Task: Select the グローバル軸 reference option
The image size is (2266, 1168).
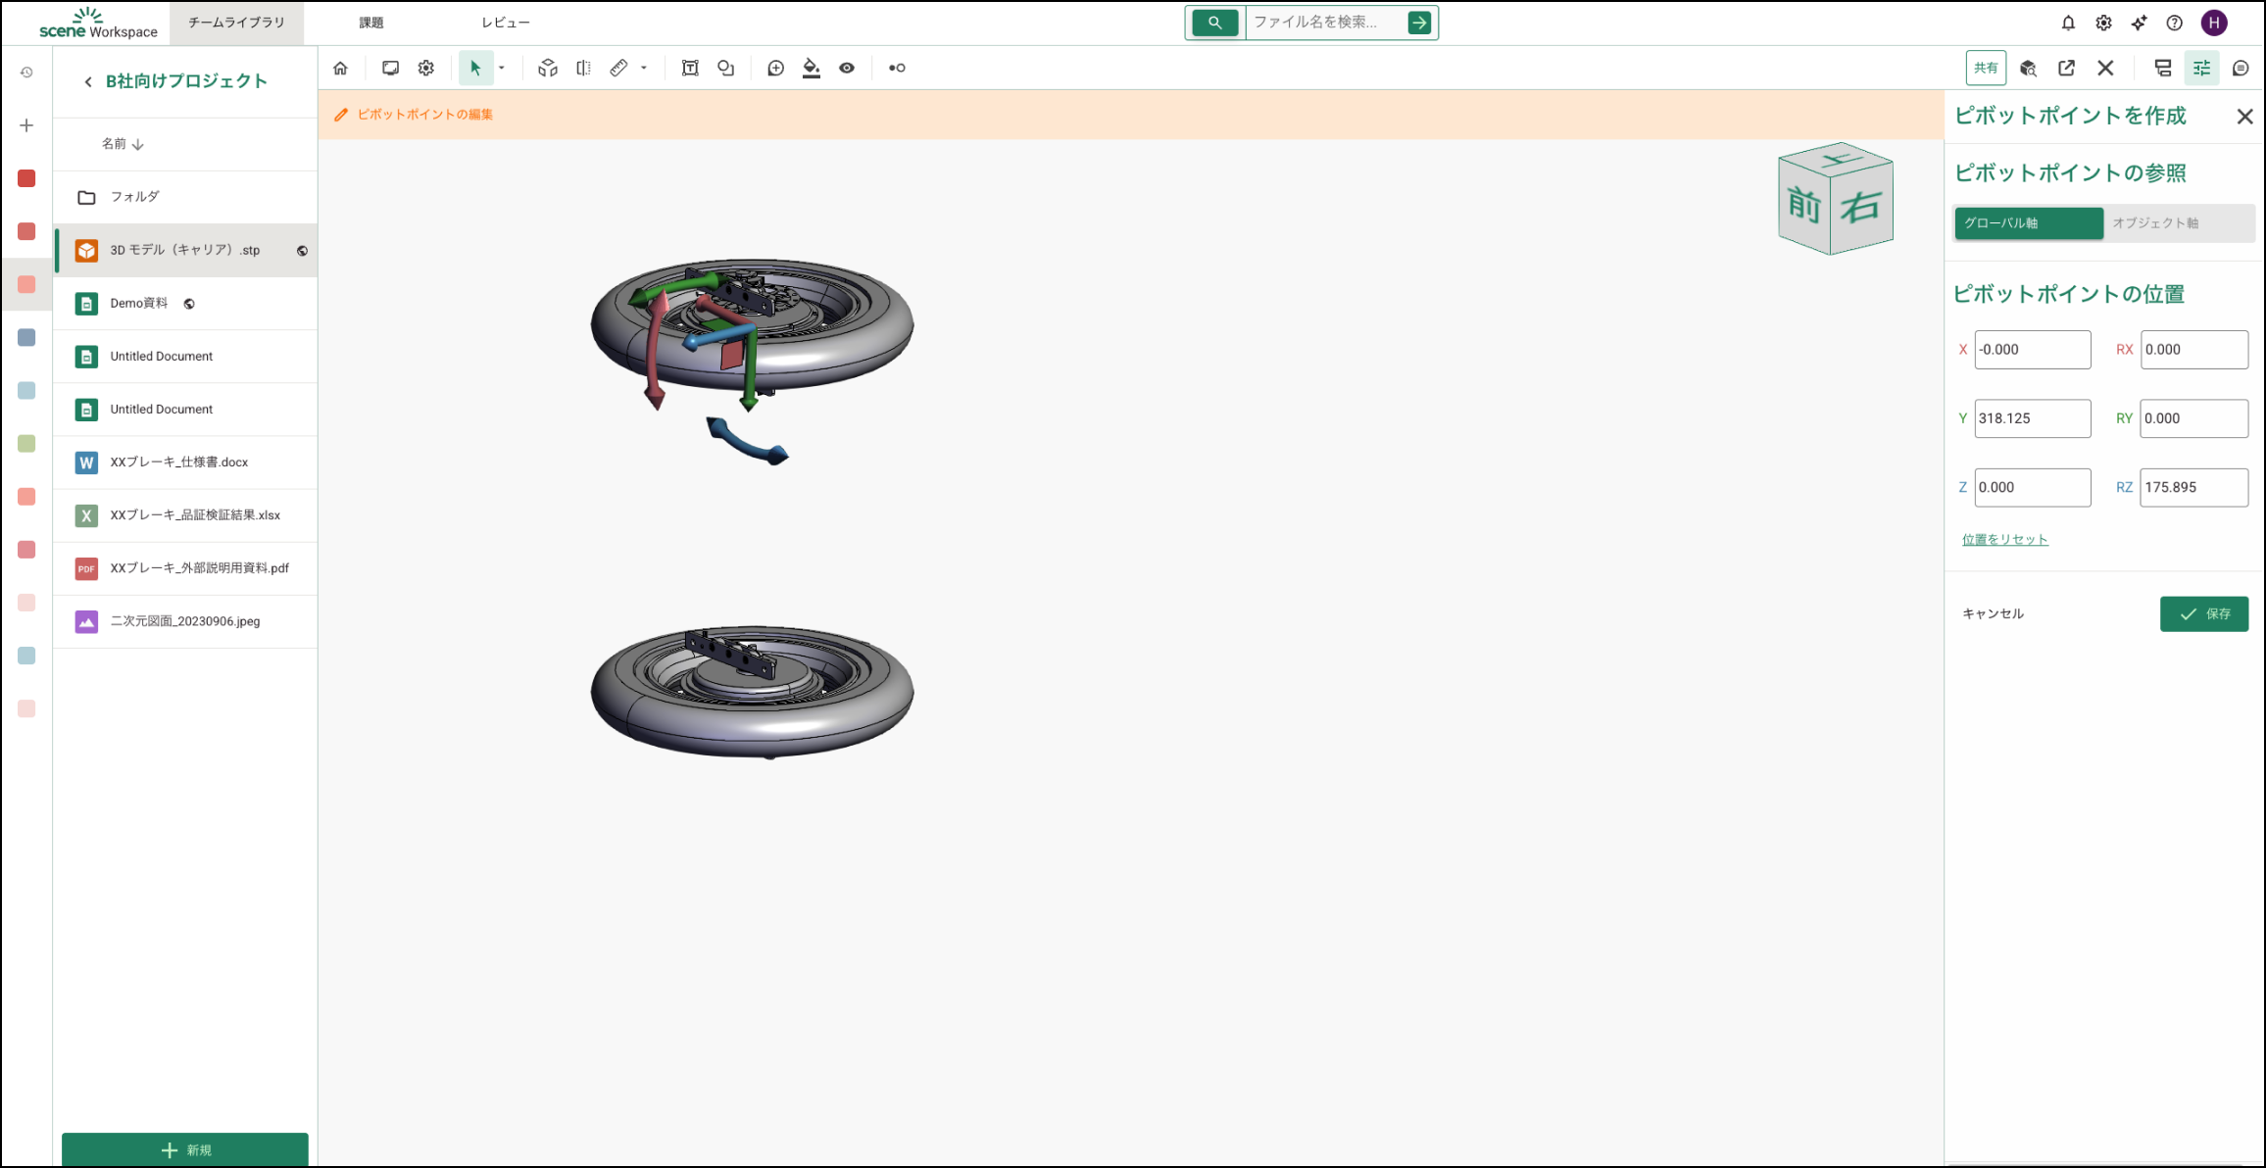Action: click(x=2028, y=223)
